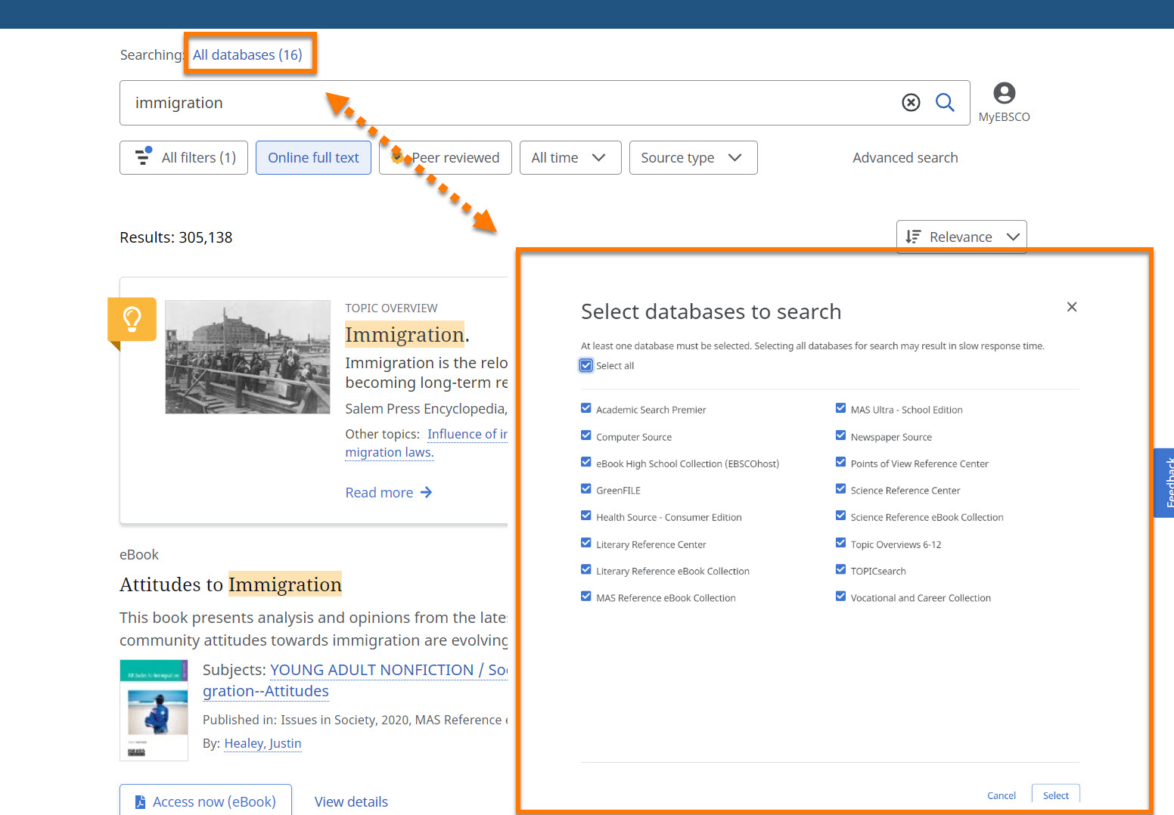Click the lightbulb topic overview badge
The height and width of the screenshot is (815, 1174).
(x=132, y=319)
